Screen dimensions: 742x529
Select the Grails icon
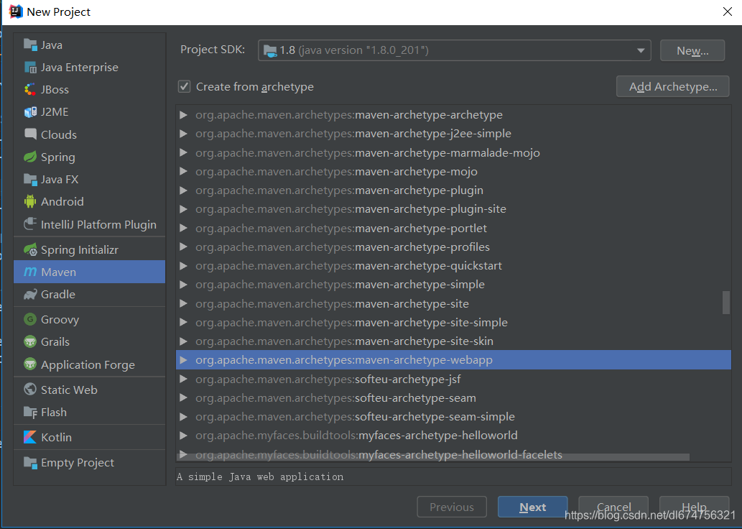coord(30,341)
